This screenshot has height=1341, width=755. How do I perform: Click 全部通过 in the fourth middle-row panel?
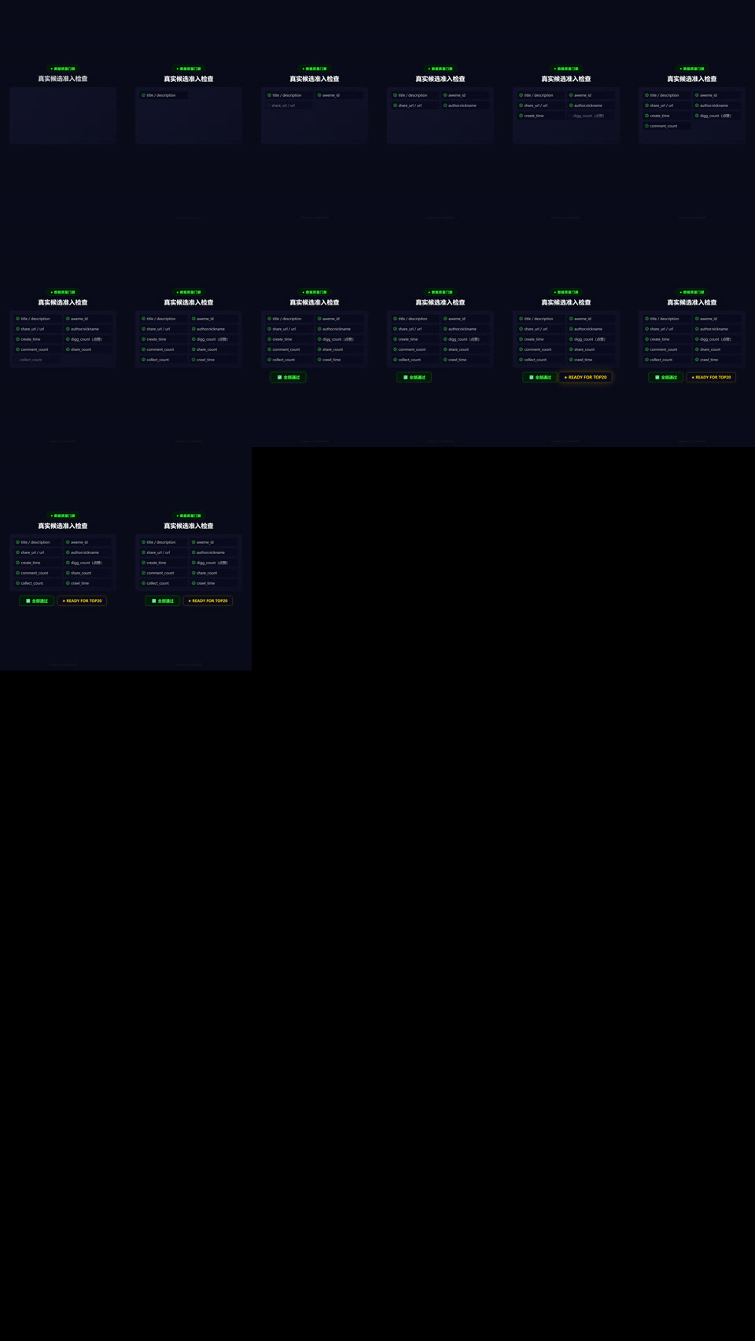coord(414,377)
